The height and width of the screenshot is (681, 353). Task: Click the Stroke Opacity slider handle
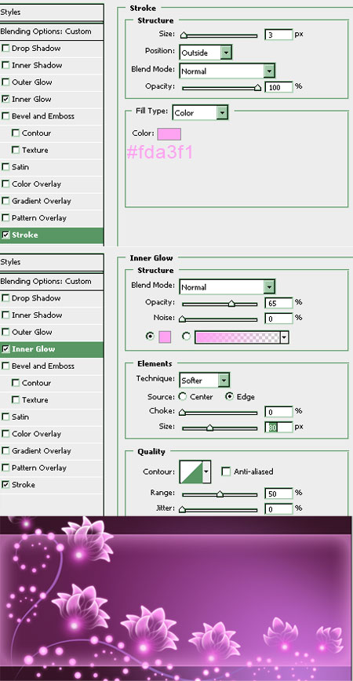(x=257, y=87)
